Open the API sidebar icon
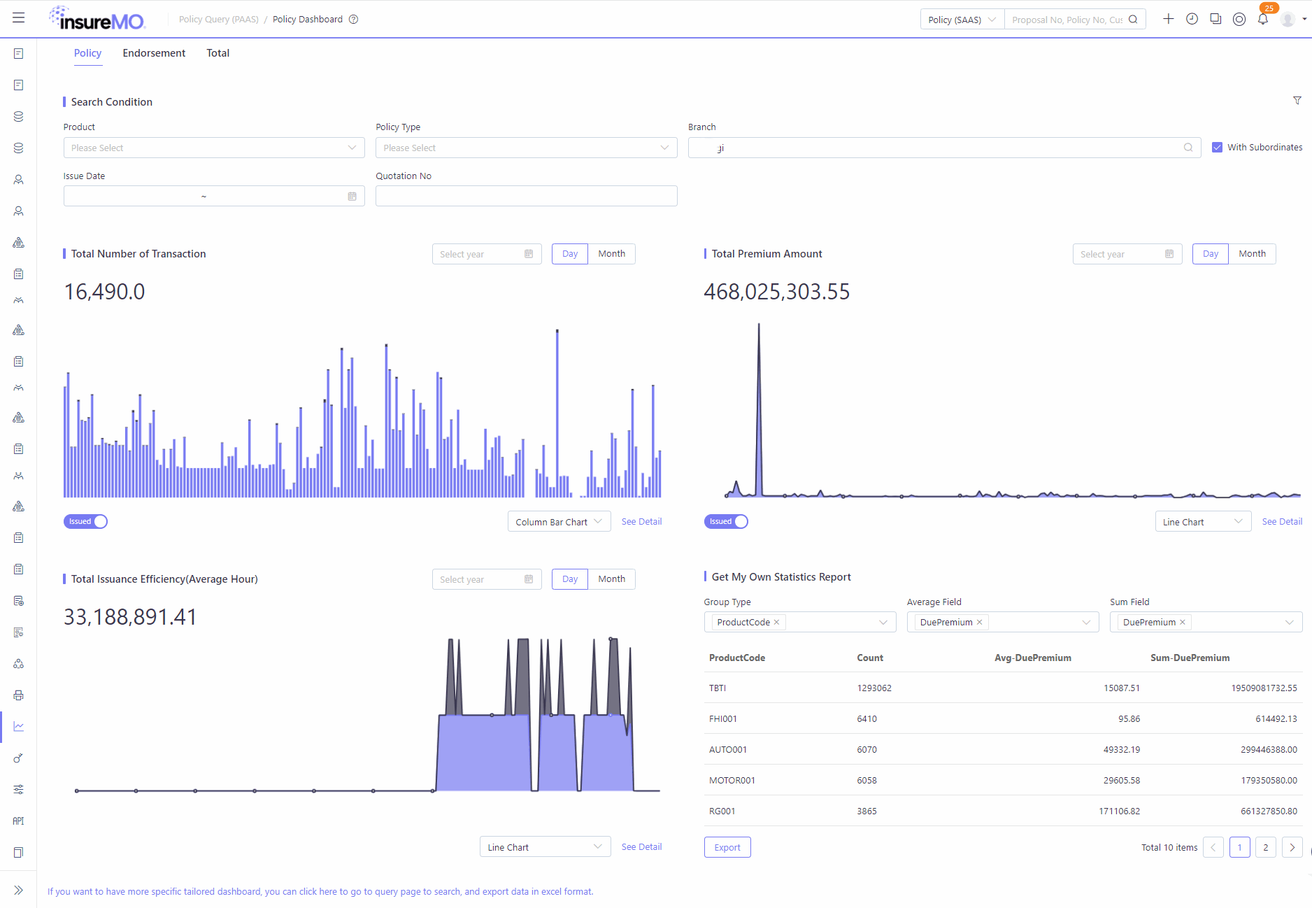This screenshot has width=1312, height=908. tap(19, 821)
